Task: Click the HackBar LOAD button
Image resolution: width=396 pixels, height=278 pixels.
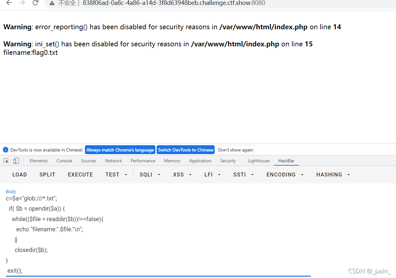Action: click(20, 174)
